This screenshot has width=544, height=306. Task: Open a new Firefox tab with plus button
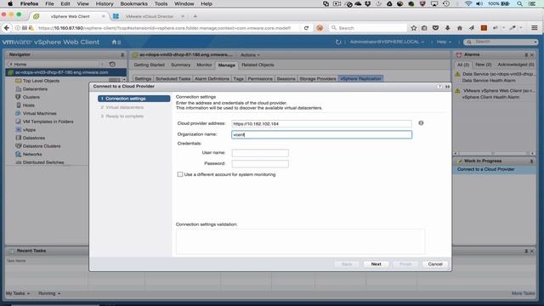[x=195, y=16]
